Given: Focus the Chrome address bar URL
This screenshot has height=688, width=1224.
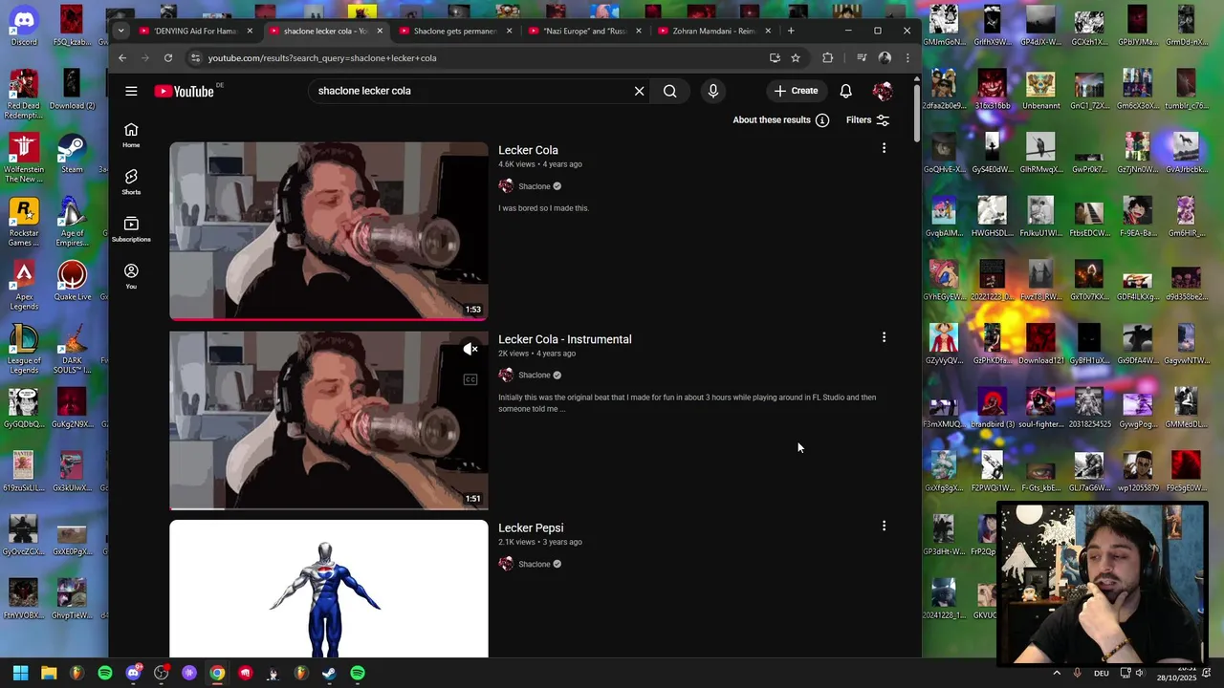Looking at the screenshot, I should pyautogui.click(x=322, y=58).
